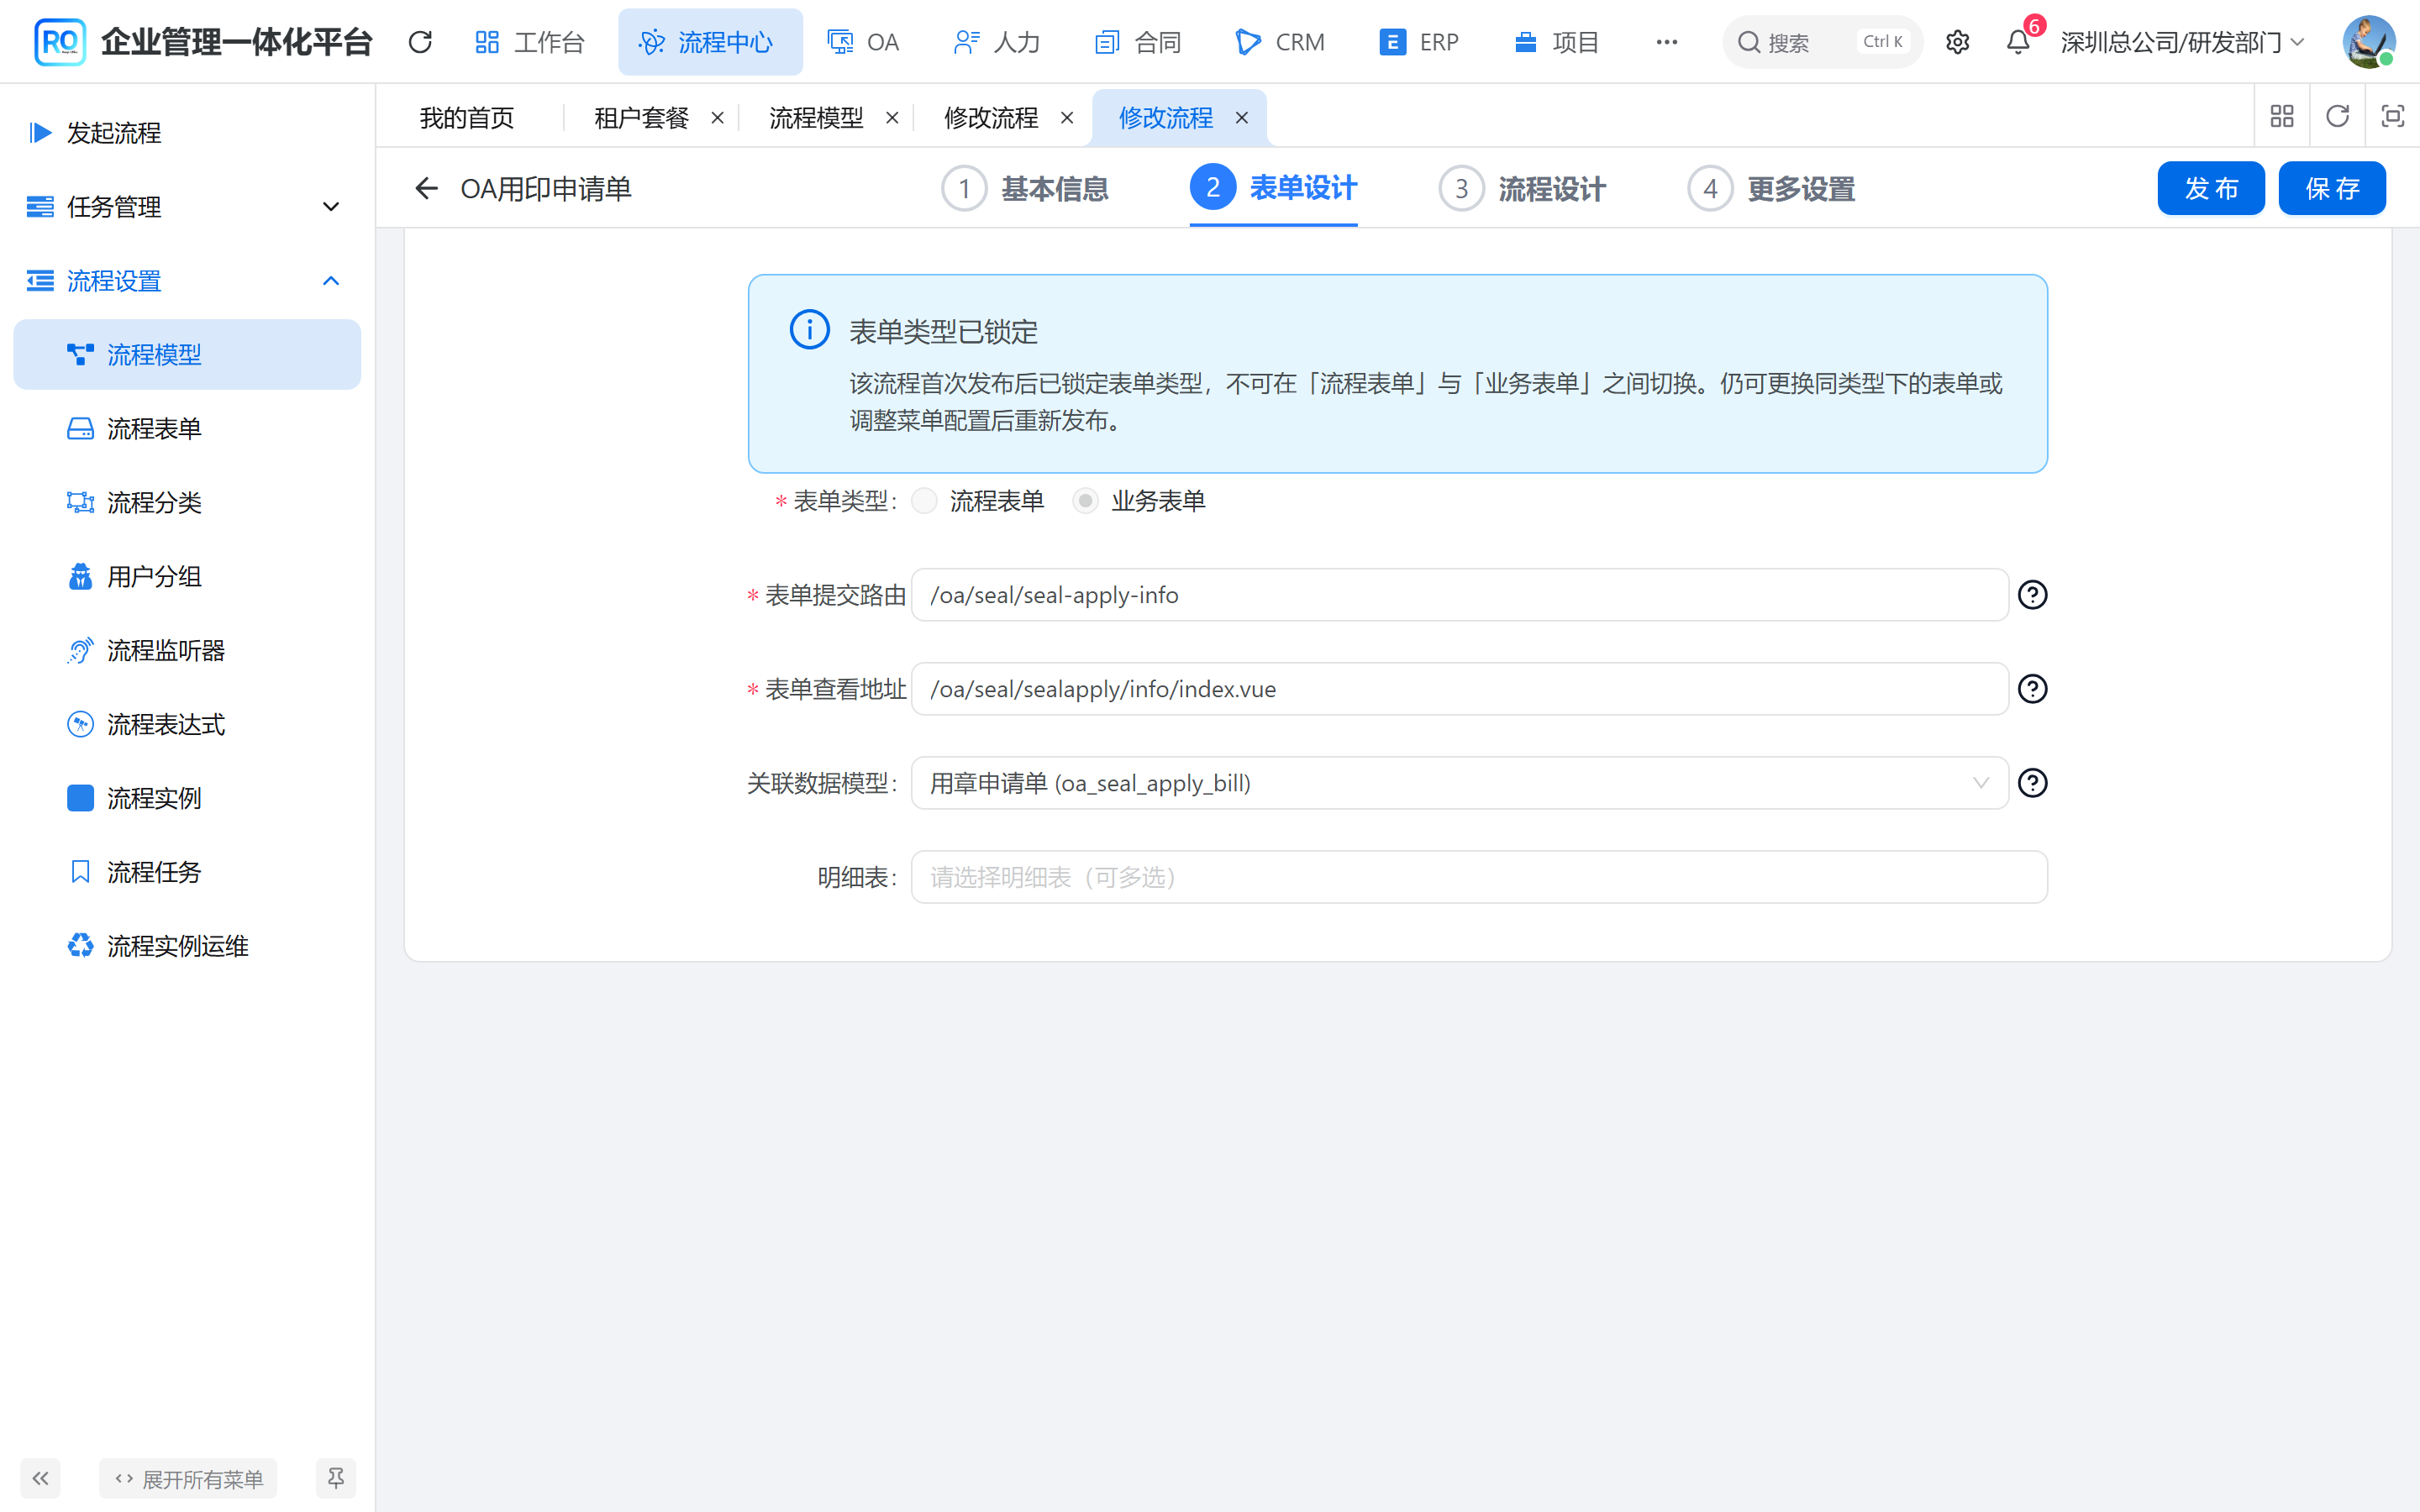Show help for 表单查看地址

tap(2032, 689)
